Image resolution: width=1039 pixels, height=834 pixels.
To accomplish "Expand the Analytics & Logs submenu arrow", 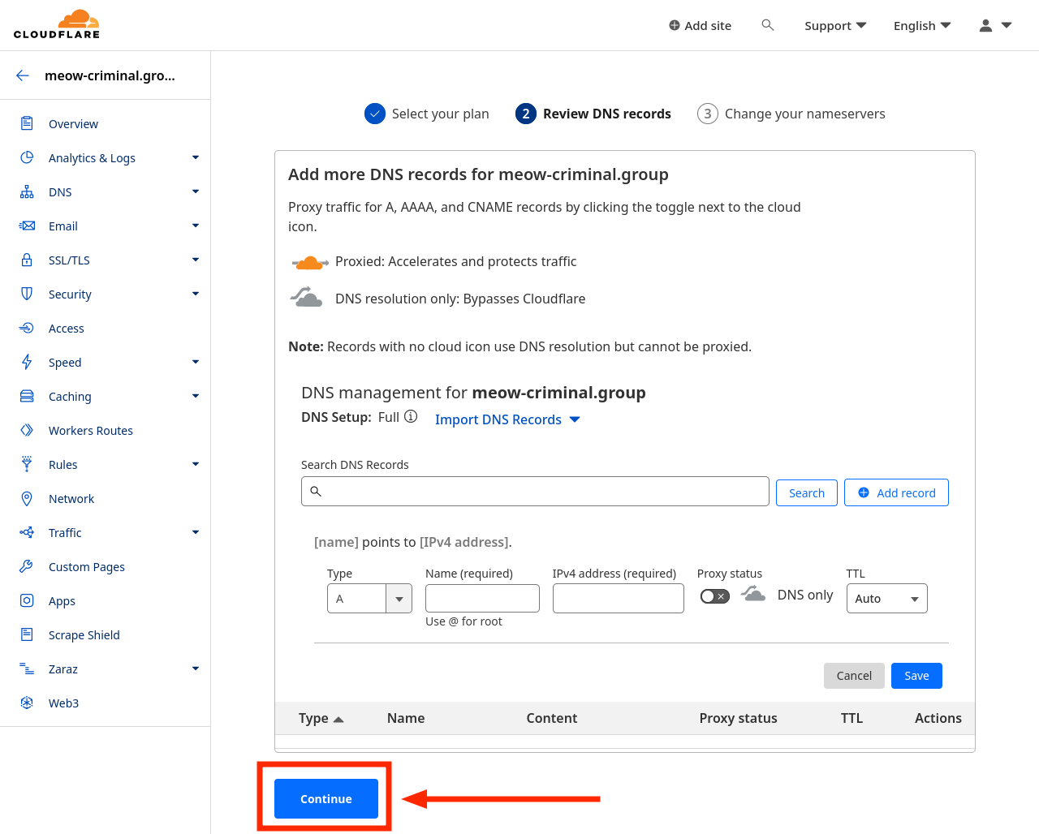I will click(196, 157).
